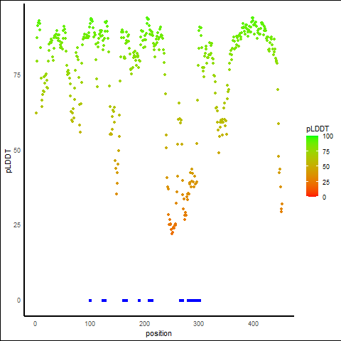
Task: Click the x-axis tick label 400
Action: [x=253, y=324]
